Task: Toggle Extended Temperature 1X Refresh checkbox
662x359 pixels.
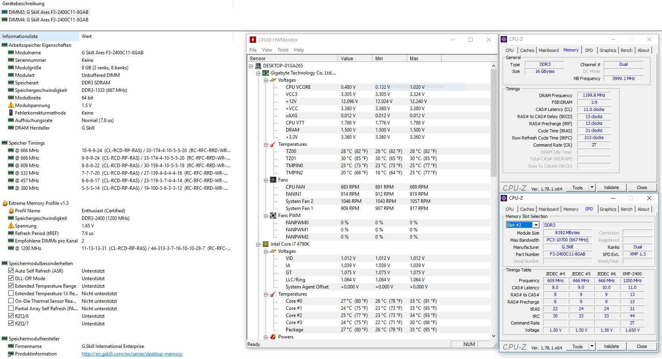Action: coord(11,294)
